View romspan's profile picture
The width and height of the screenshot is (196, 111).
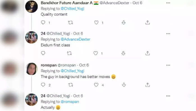(x=31, y=69)
